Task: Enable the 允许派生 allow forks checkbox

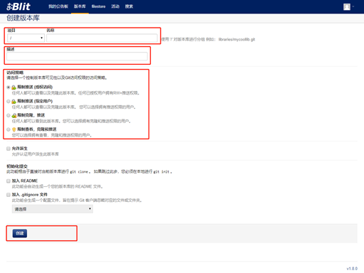Action: (x=9, y=149)
